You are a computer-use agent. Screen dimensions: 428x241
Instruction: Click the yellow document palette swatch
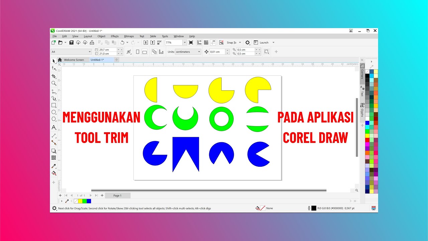[80, 201]
